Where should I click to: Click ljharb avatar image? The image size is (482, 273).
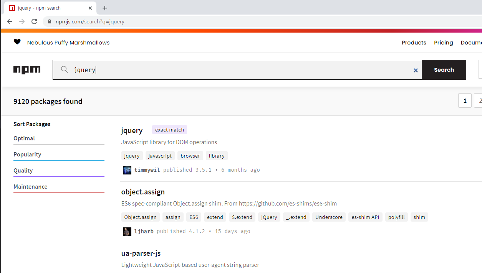(x=127, y=232)
